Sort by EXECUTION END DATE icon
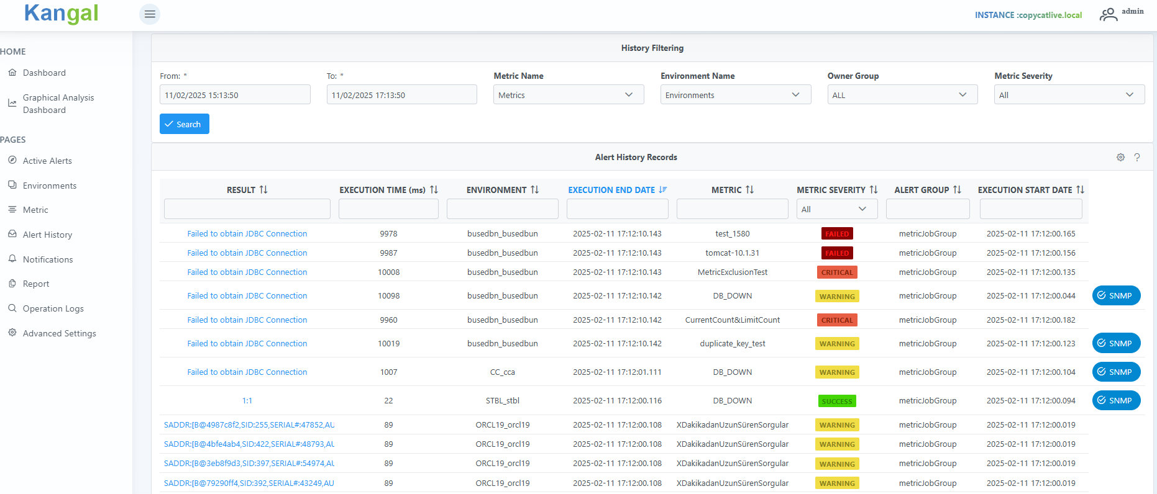 tap(662, 189)
